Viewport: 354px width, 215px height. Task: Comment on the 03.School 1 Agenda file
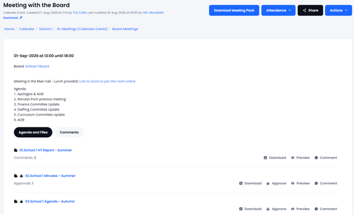point(326,209)
